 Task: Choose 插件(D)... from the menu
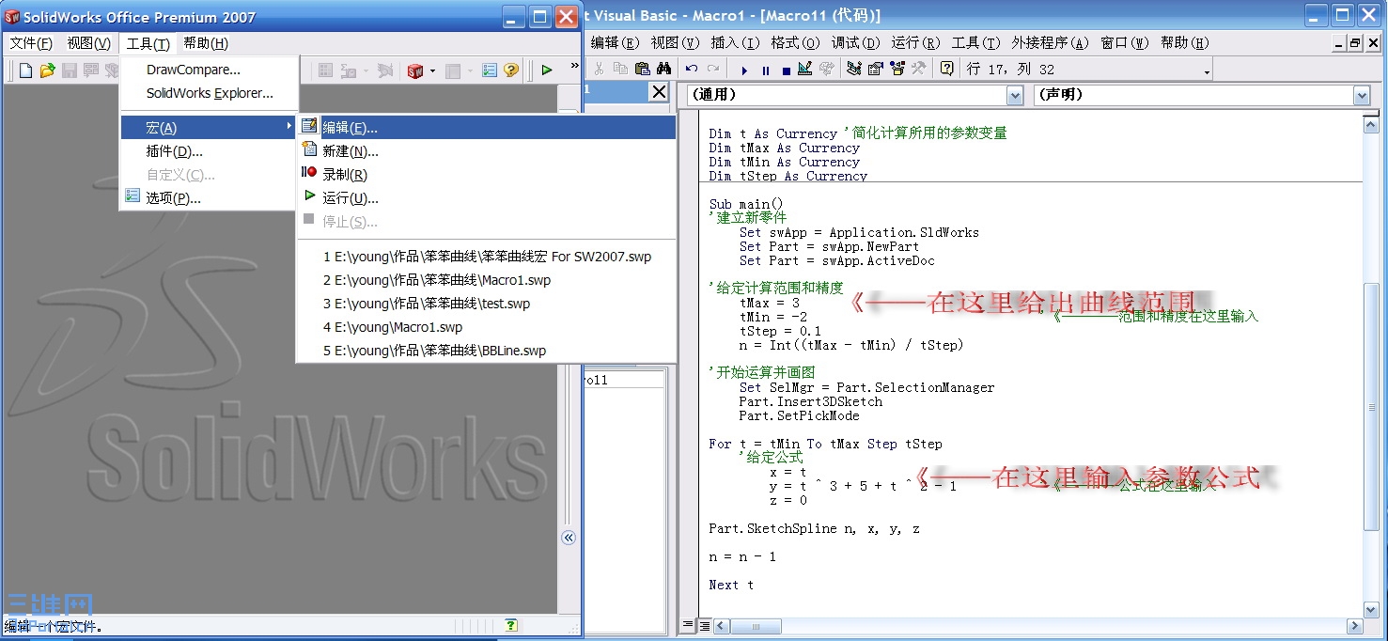tap(210, 151)
